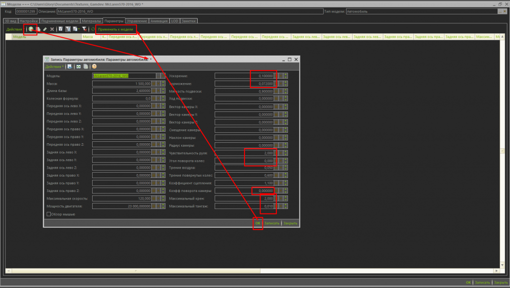
Task: Toggle the Filter by current value icon
Action: [68, 29]
